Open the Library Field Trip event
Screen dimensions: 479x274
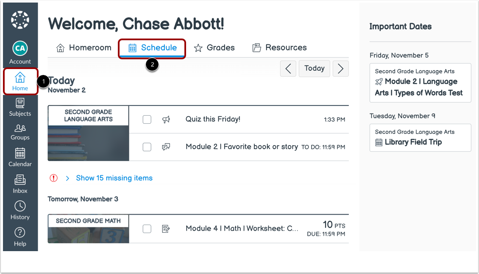pyautogui.click(x=413, y=142)
